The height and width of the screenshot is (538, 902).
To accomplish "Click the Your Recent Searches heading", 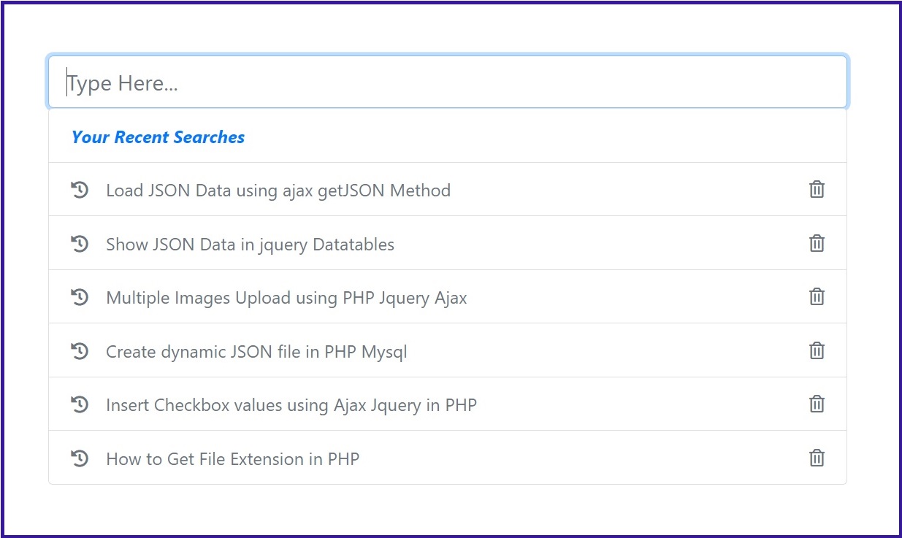I will coord(158,137).
